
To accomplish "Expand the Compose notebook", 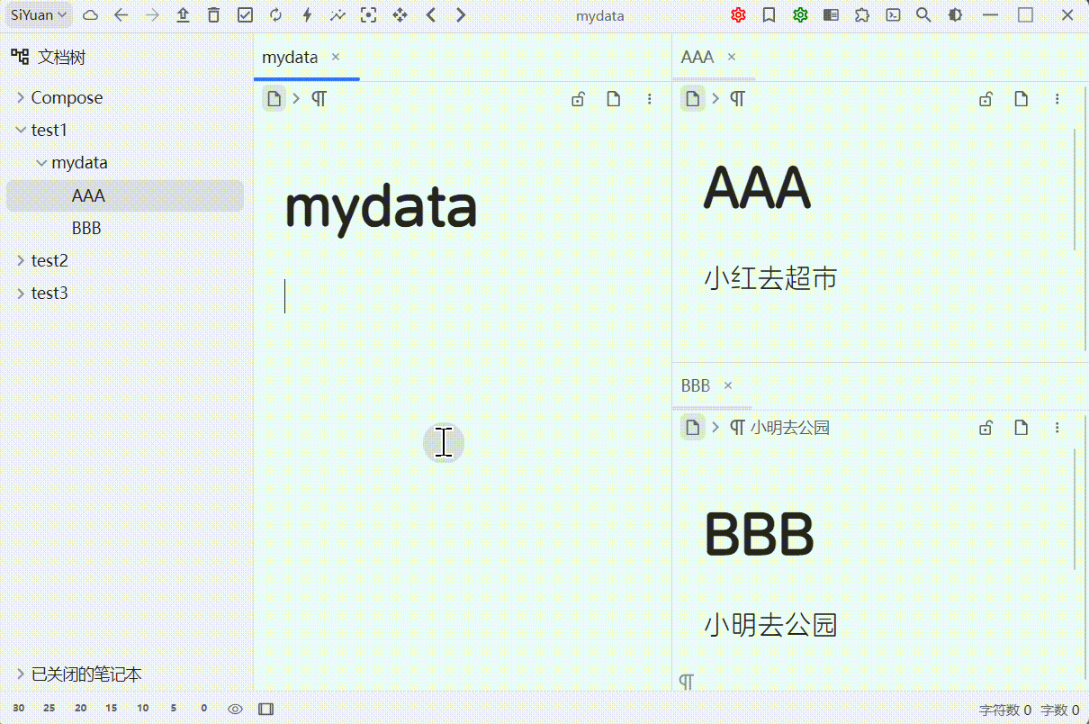I will pyautogui.click(x=21, y=97).
